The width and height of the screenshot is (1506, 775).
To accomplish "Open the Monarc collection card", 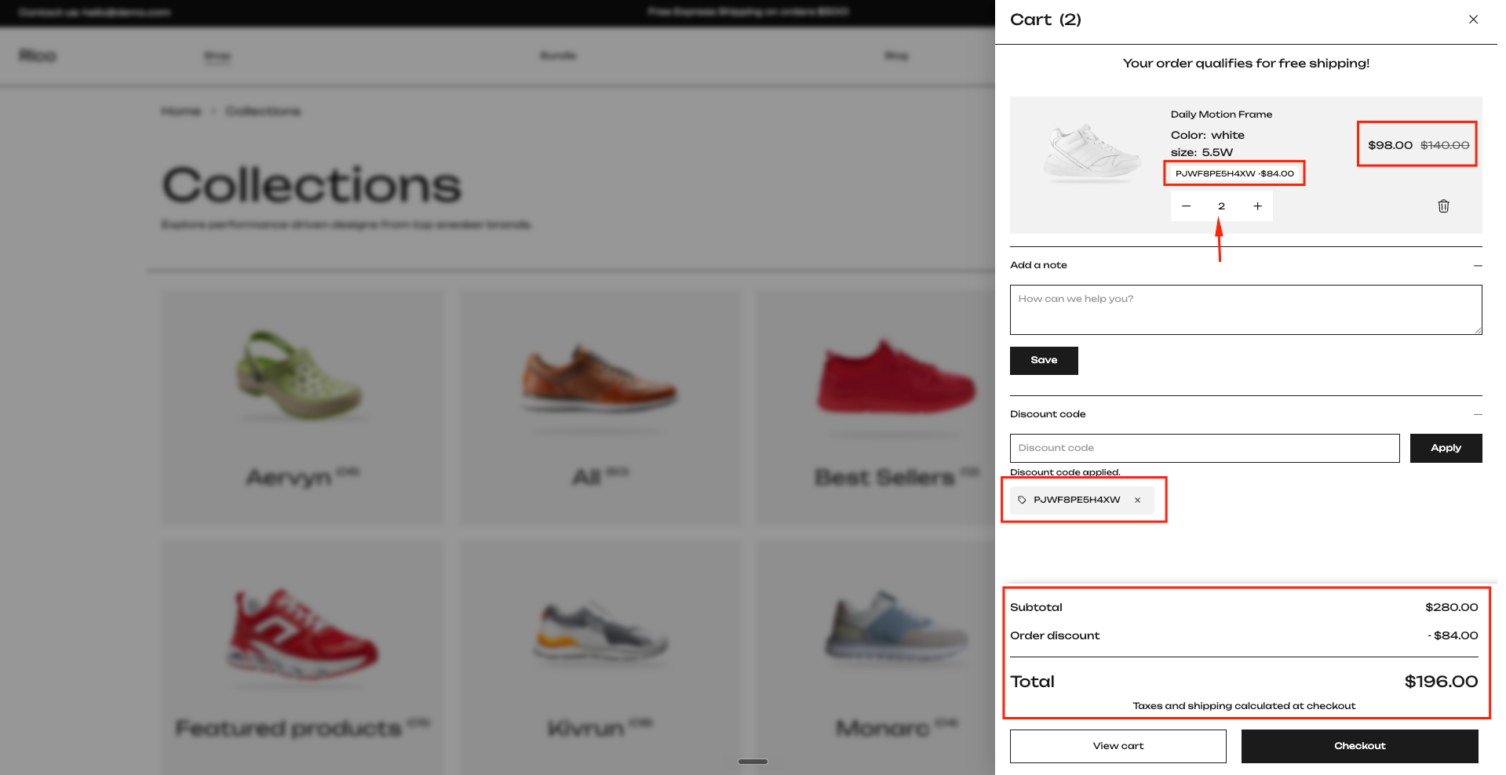I will coord(874,657).
